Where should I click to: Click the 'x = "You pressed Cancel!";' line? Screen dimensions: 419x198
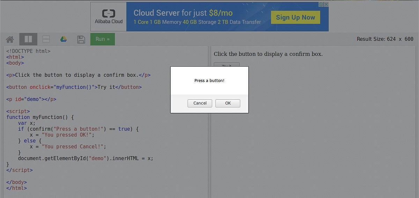(x=68, y=147)
